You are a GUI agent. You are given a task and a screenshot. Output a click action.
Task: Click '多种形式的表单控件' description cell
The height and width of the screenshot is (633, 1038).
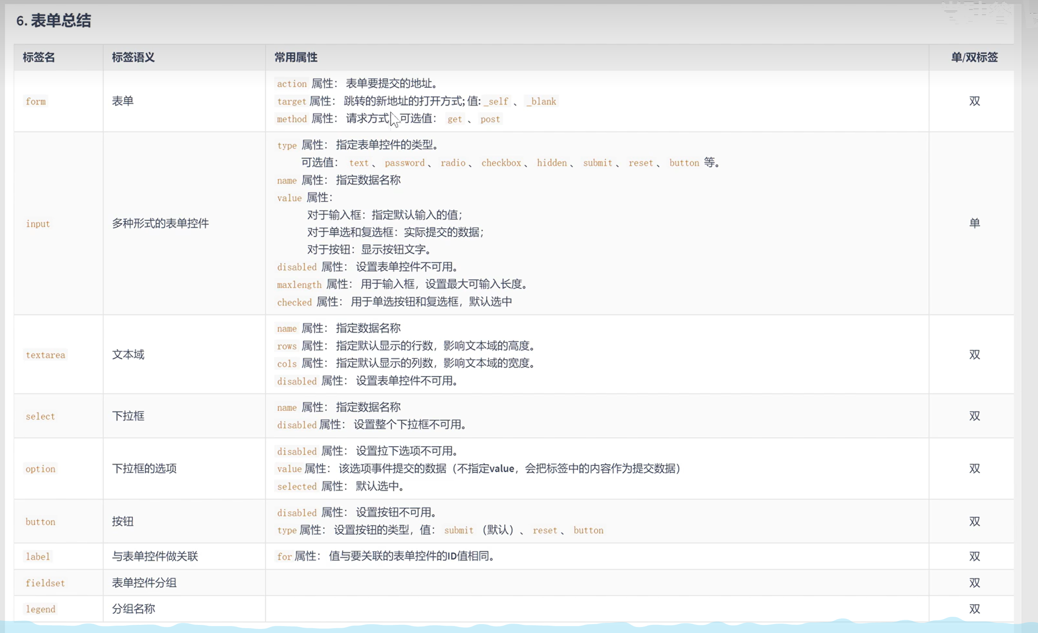tap(160, 223)
